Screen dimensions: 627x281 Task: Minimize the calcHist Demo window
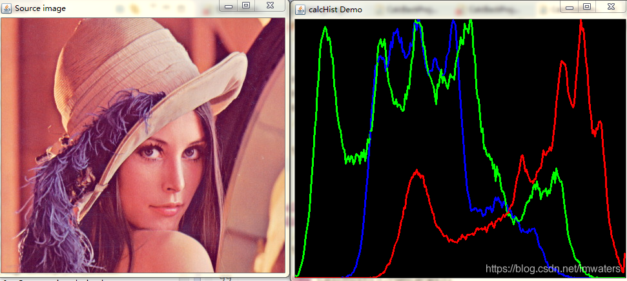pos(570,7)
